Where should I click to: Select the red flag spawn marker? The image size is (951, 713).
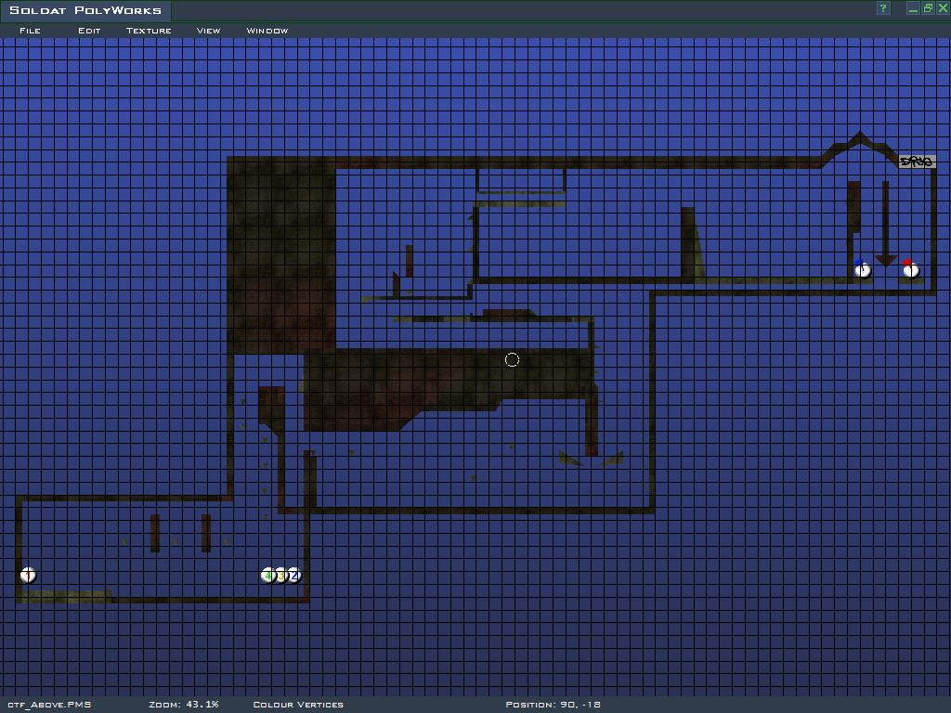click(910, 269)
